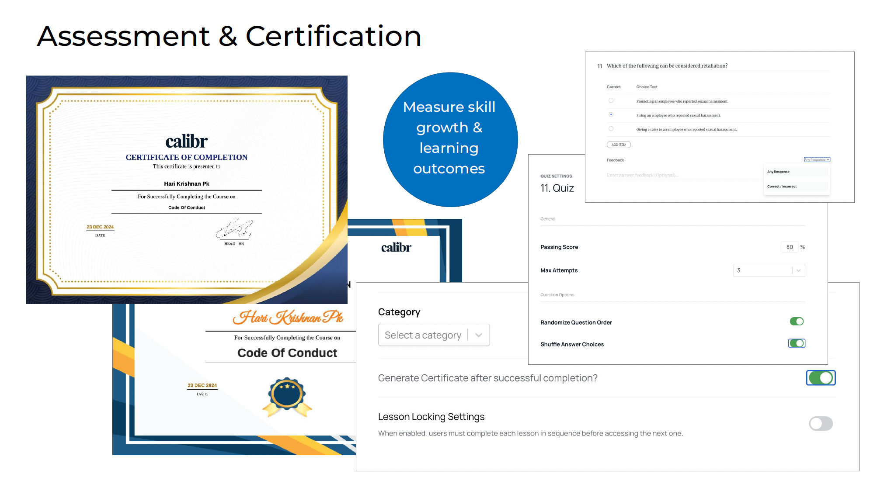877x484 pixels.
Task: Select 'Giving a raise' answer radio
Action: tap(611, 128)
